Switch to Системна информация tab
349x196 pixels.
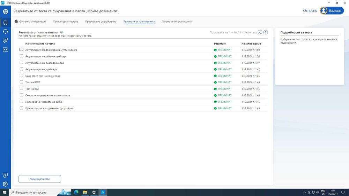pos(30,22)
